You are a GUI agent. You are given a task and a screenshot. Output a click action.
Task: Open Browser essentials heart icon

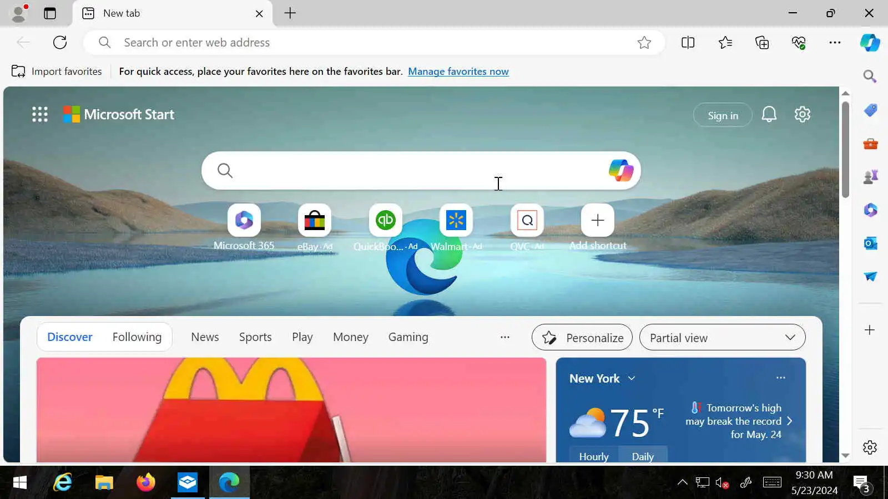click(x=799, y=43)
